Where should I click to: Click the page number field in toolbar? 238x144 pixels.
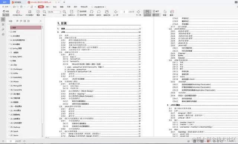124,12
